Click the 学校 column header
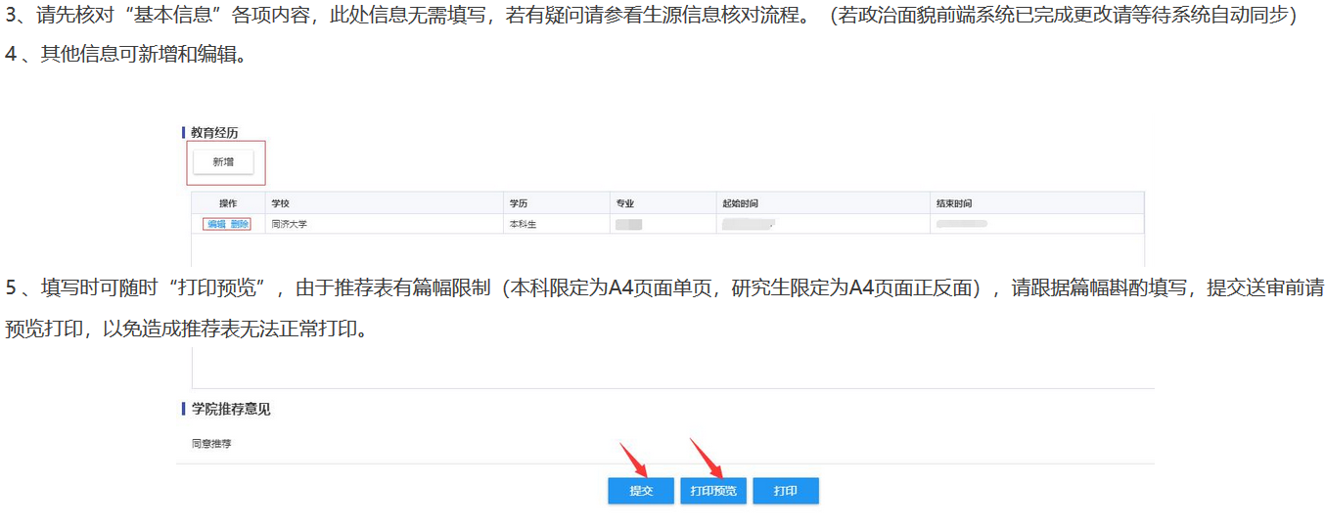Image resolution: width=1325 pixels, height=528 pixels. [x=281, y=203]
